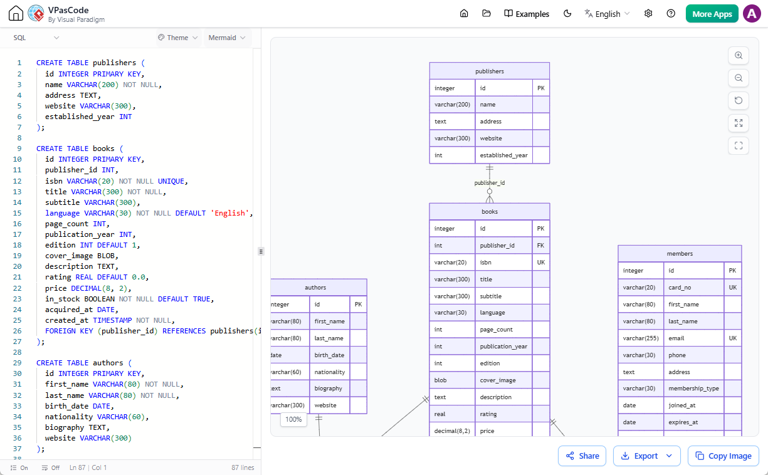
Task: Click membership_type cell in members table
Action: tap(694, 388)
